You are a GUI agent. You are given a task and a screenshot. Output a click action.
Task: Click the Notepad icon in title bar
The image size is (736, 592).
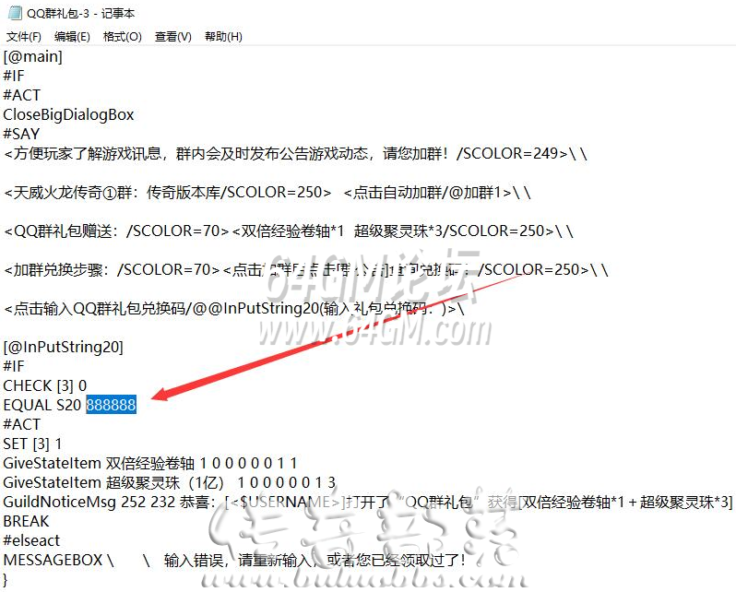pyautogui.click(x=15, y=13)
